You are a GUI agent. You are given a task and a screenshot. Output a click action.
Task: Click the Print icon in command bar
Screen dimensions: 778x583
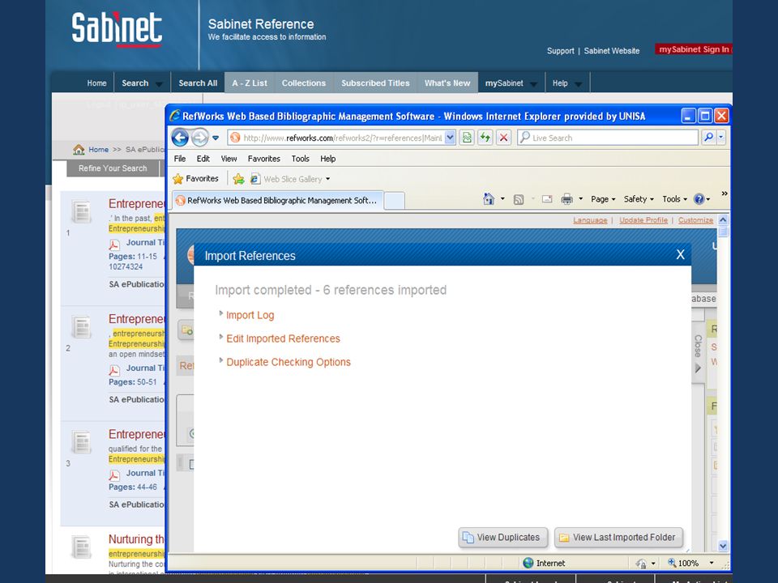coord(566,199)
